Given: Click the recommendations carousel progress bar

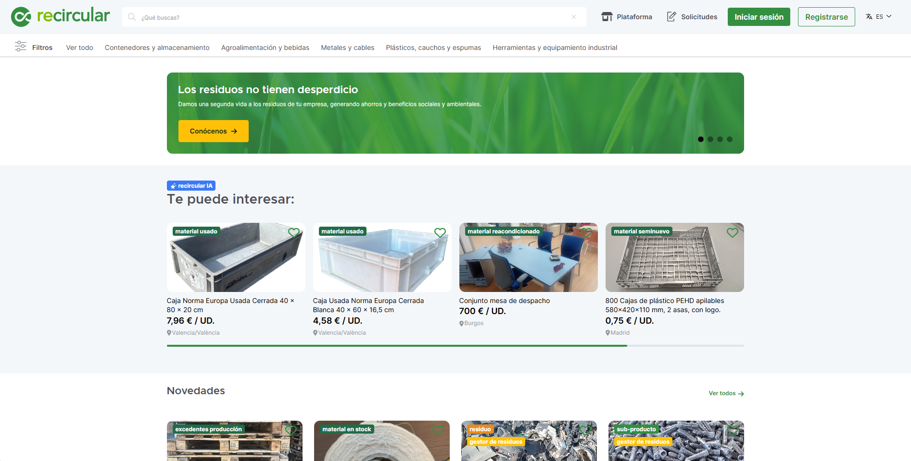Looking at the screenshot, I should point(455,346).
